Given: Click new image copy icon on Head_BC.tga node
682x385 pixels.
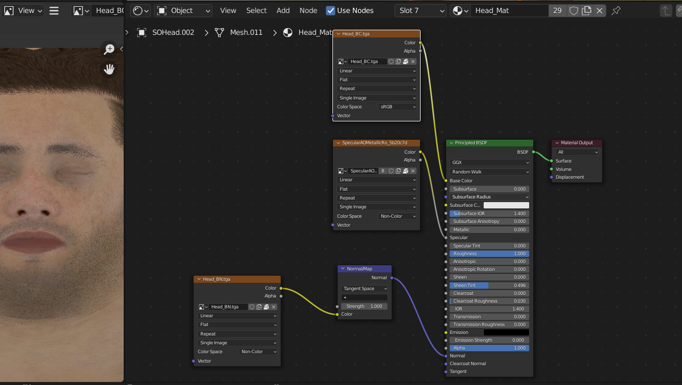Looking at the screenshot, I should click(398, 61).
